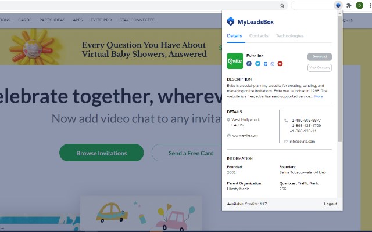Click the sun flower banner image

coord(33,47)
